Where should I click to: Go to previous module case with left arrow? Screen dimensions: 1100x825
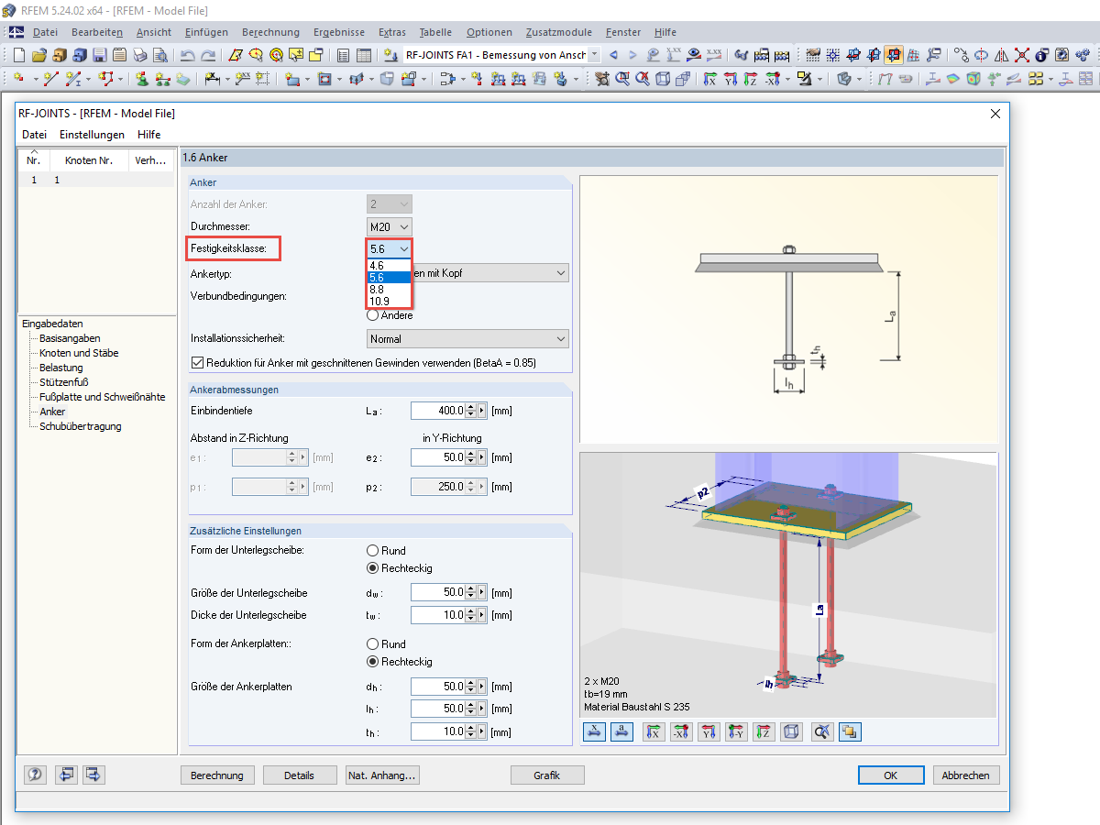613,55
